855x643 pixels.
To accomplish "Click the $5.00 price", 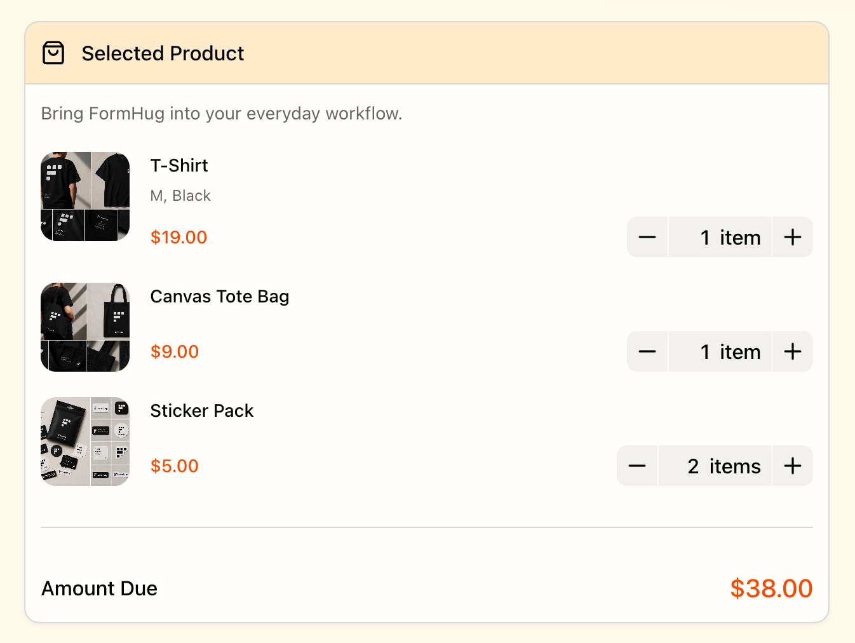I will tap(175, 466).
